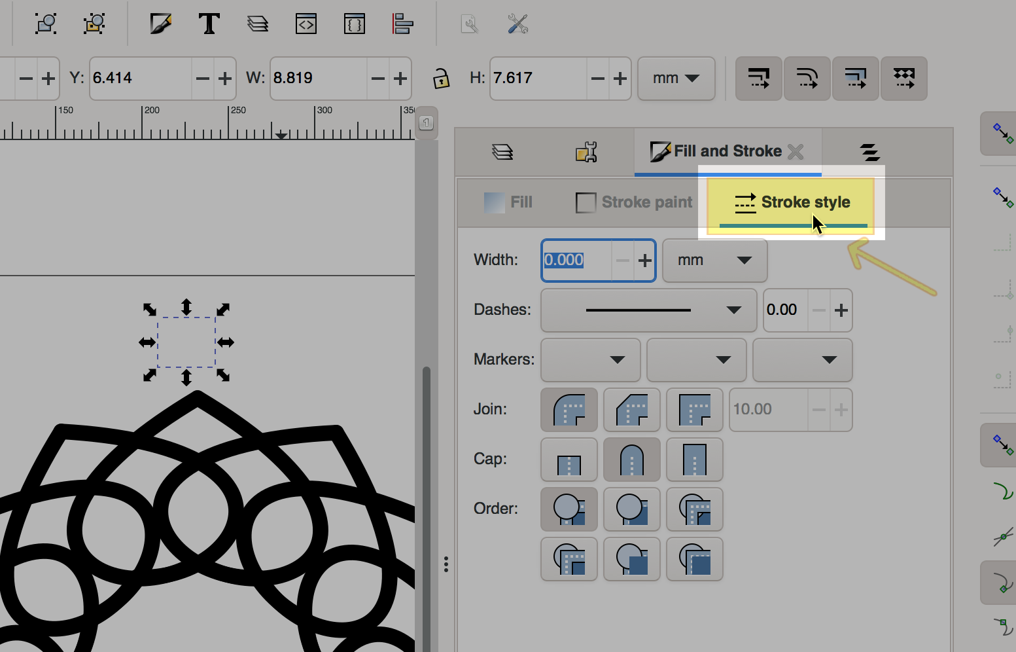Open the Dashes pattern dropdown
The image size is (1016, 652).
coord(648,310)
